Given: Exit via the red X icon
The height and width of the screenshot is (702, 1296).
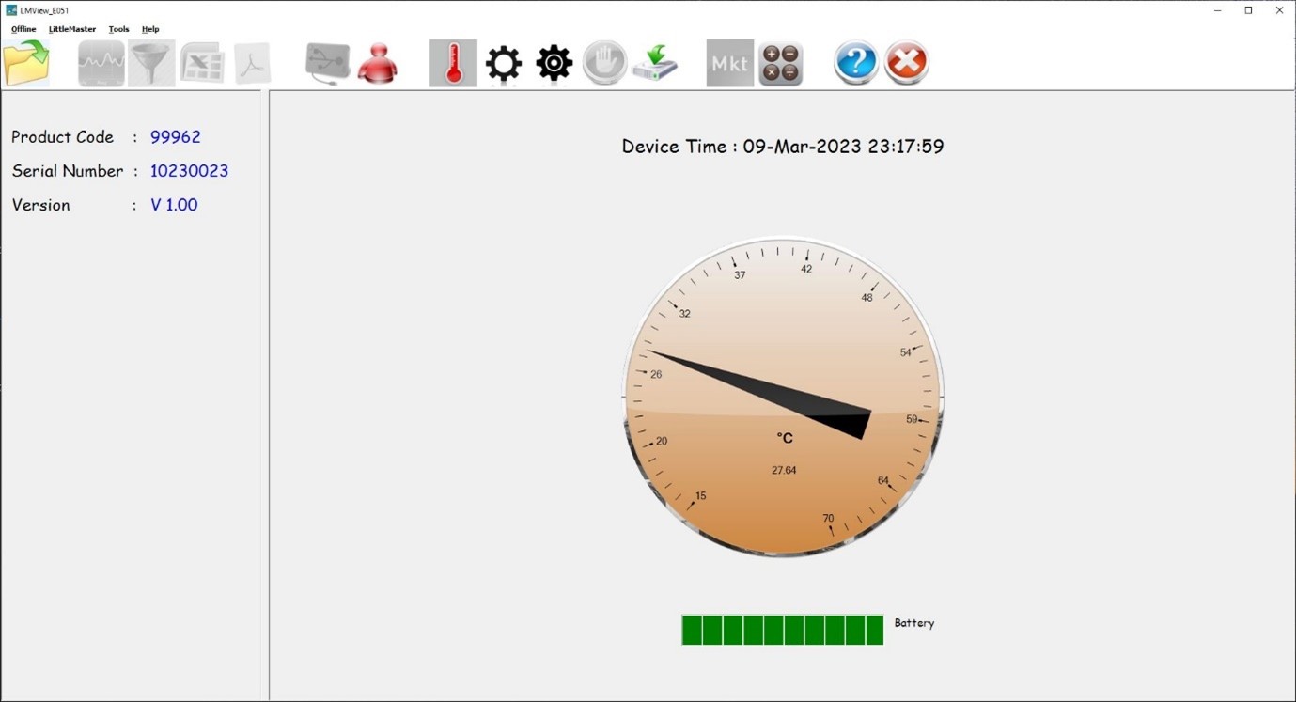Looking at the screenshot, I should coord(905,62).
